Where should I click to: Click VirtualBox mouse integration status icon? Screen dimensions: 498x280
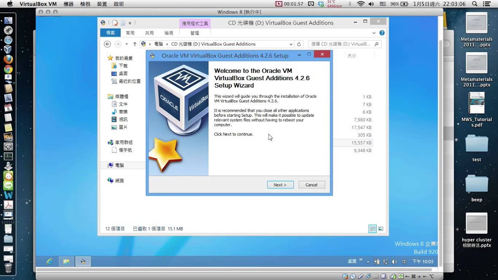(x=394, y=276)
